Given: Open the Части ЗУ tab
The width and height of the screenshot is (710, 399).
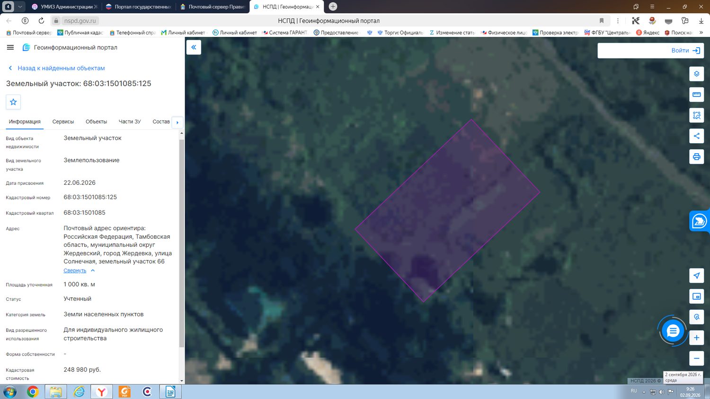Looking at the screenshot, I should [x=130, y=121].
